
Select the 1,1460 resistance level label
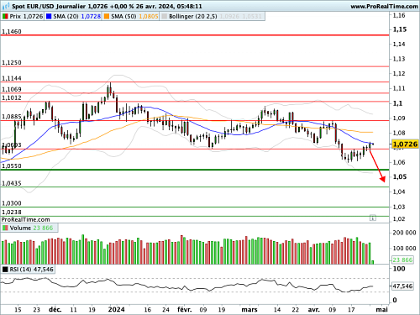[12, 32]
